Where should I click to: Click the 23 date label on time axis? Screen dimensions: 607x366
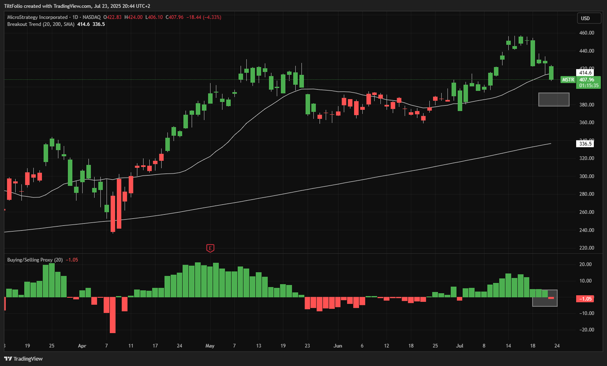(x=308, y=346)
